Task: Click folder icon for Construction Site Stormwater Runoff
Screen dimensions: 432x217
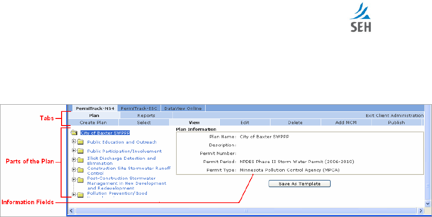Action: 80,170
